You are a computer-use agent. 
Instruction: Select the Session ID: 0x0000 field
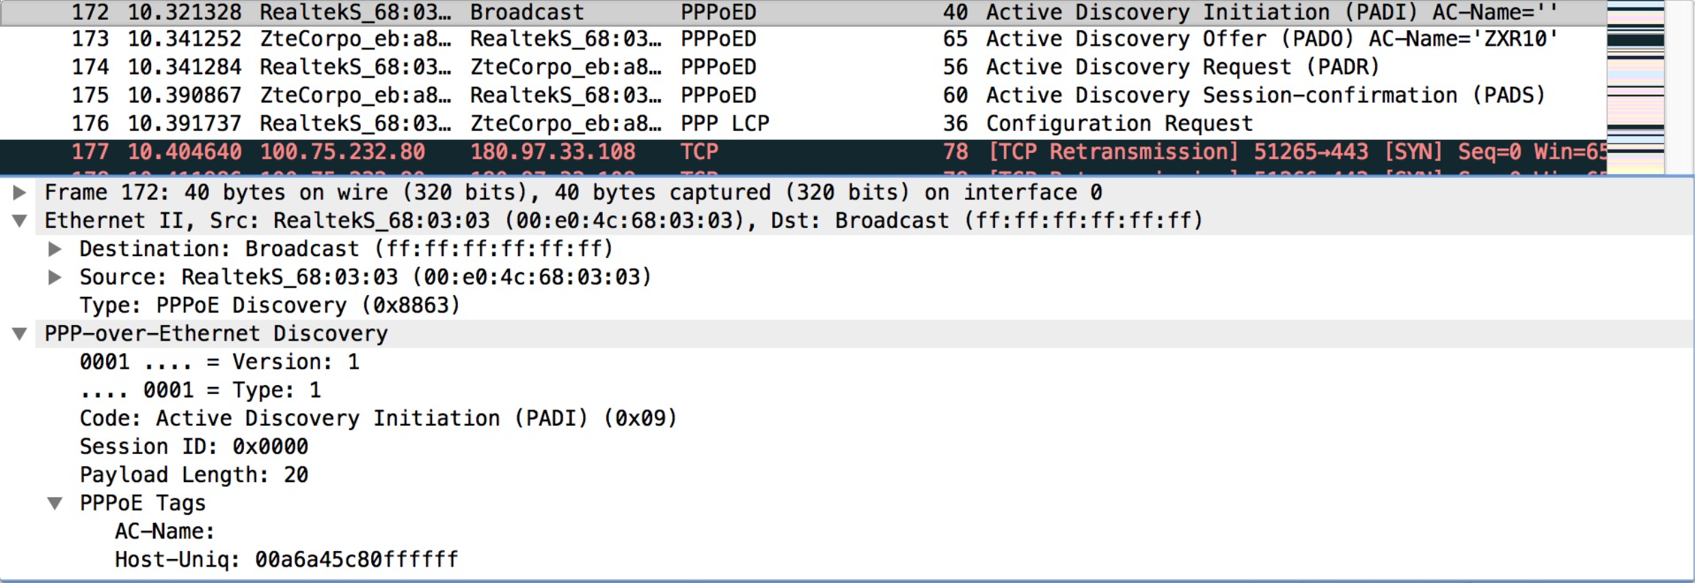click(x=194, y=446)
